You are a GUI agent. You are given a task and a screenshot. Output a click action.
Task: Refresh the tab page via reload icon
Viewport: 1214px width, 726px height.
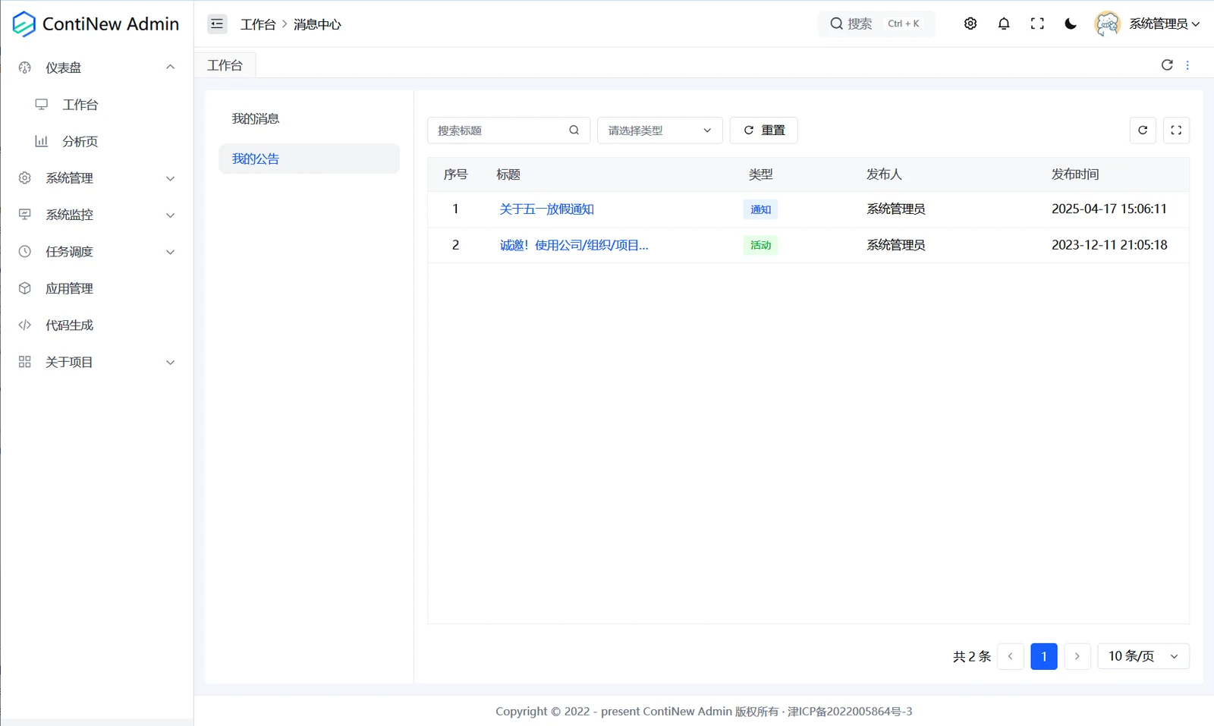tap(1167, 65)
